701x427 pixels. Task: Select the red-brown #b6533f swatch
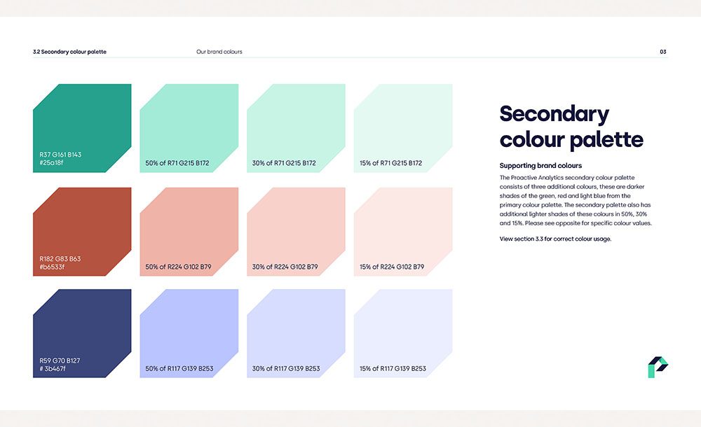[x=82, y=232]
